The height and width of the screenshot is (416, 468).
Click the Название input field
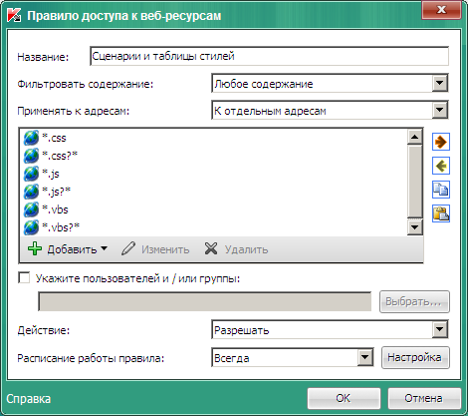(269, 56)
